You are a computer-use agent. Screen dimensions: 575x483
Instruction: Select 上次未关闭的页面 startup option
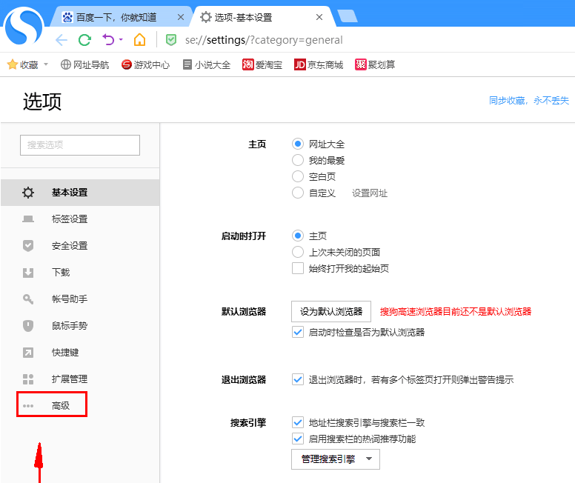click(x=298, y=252)
